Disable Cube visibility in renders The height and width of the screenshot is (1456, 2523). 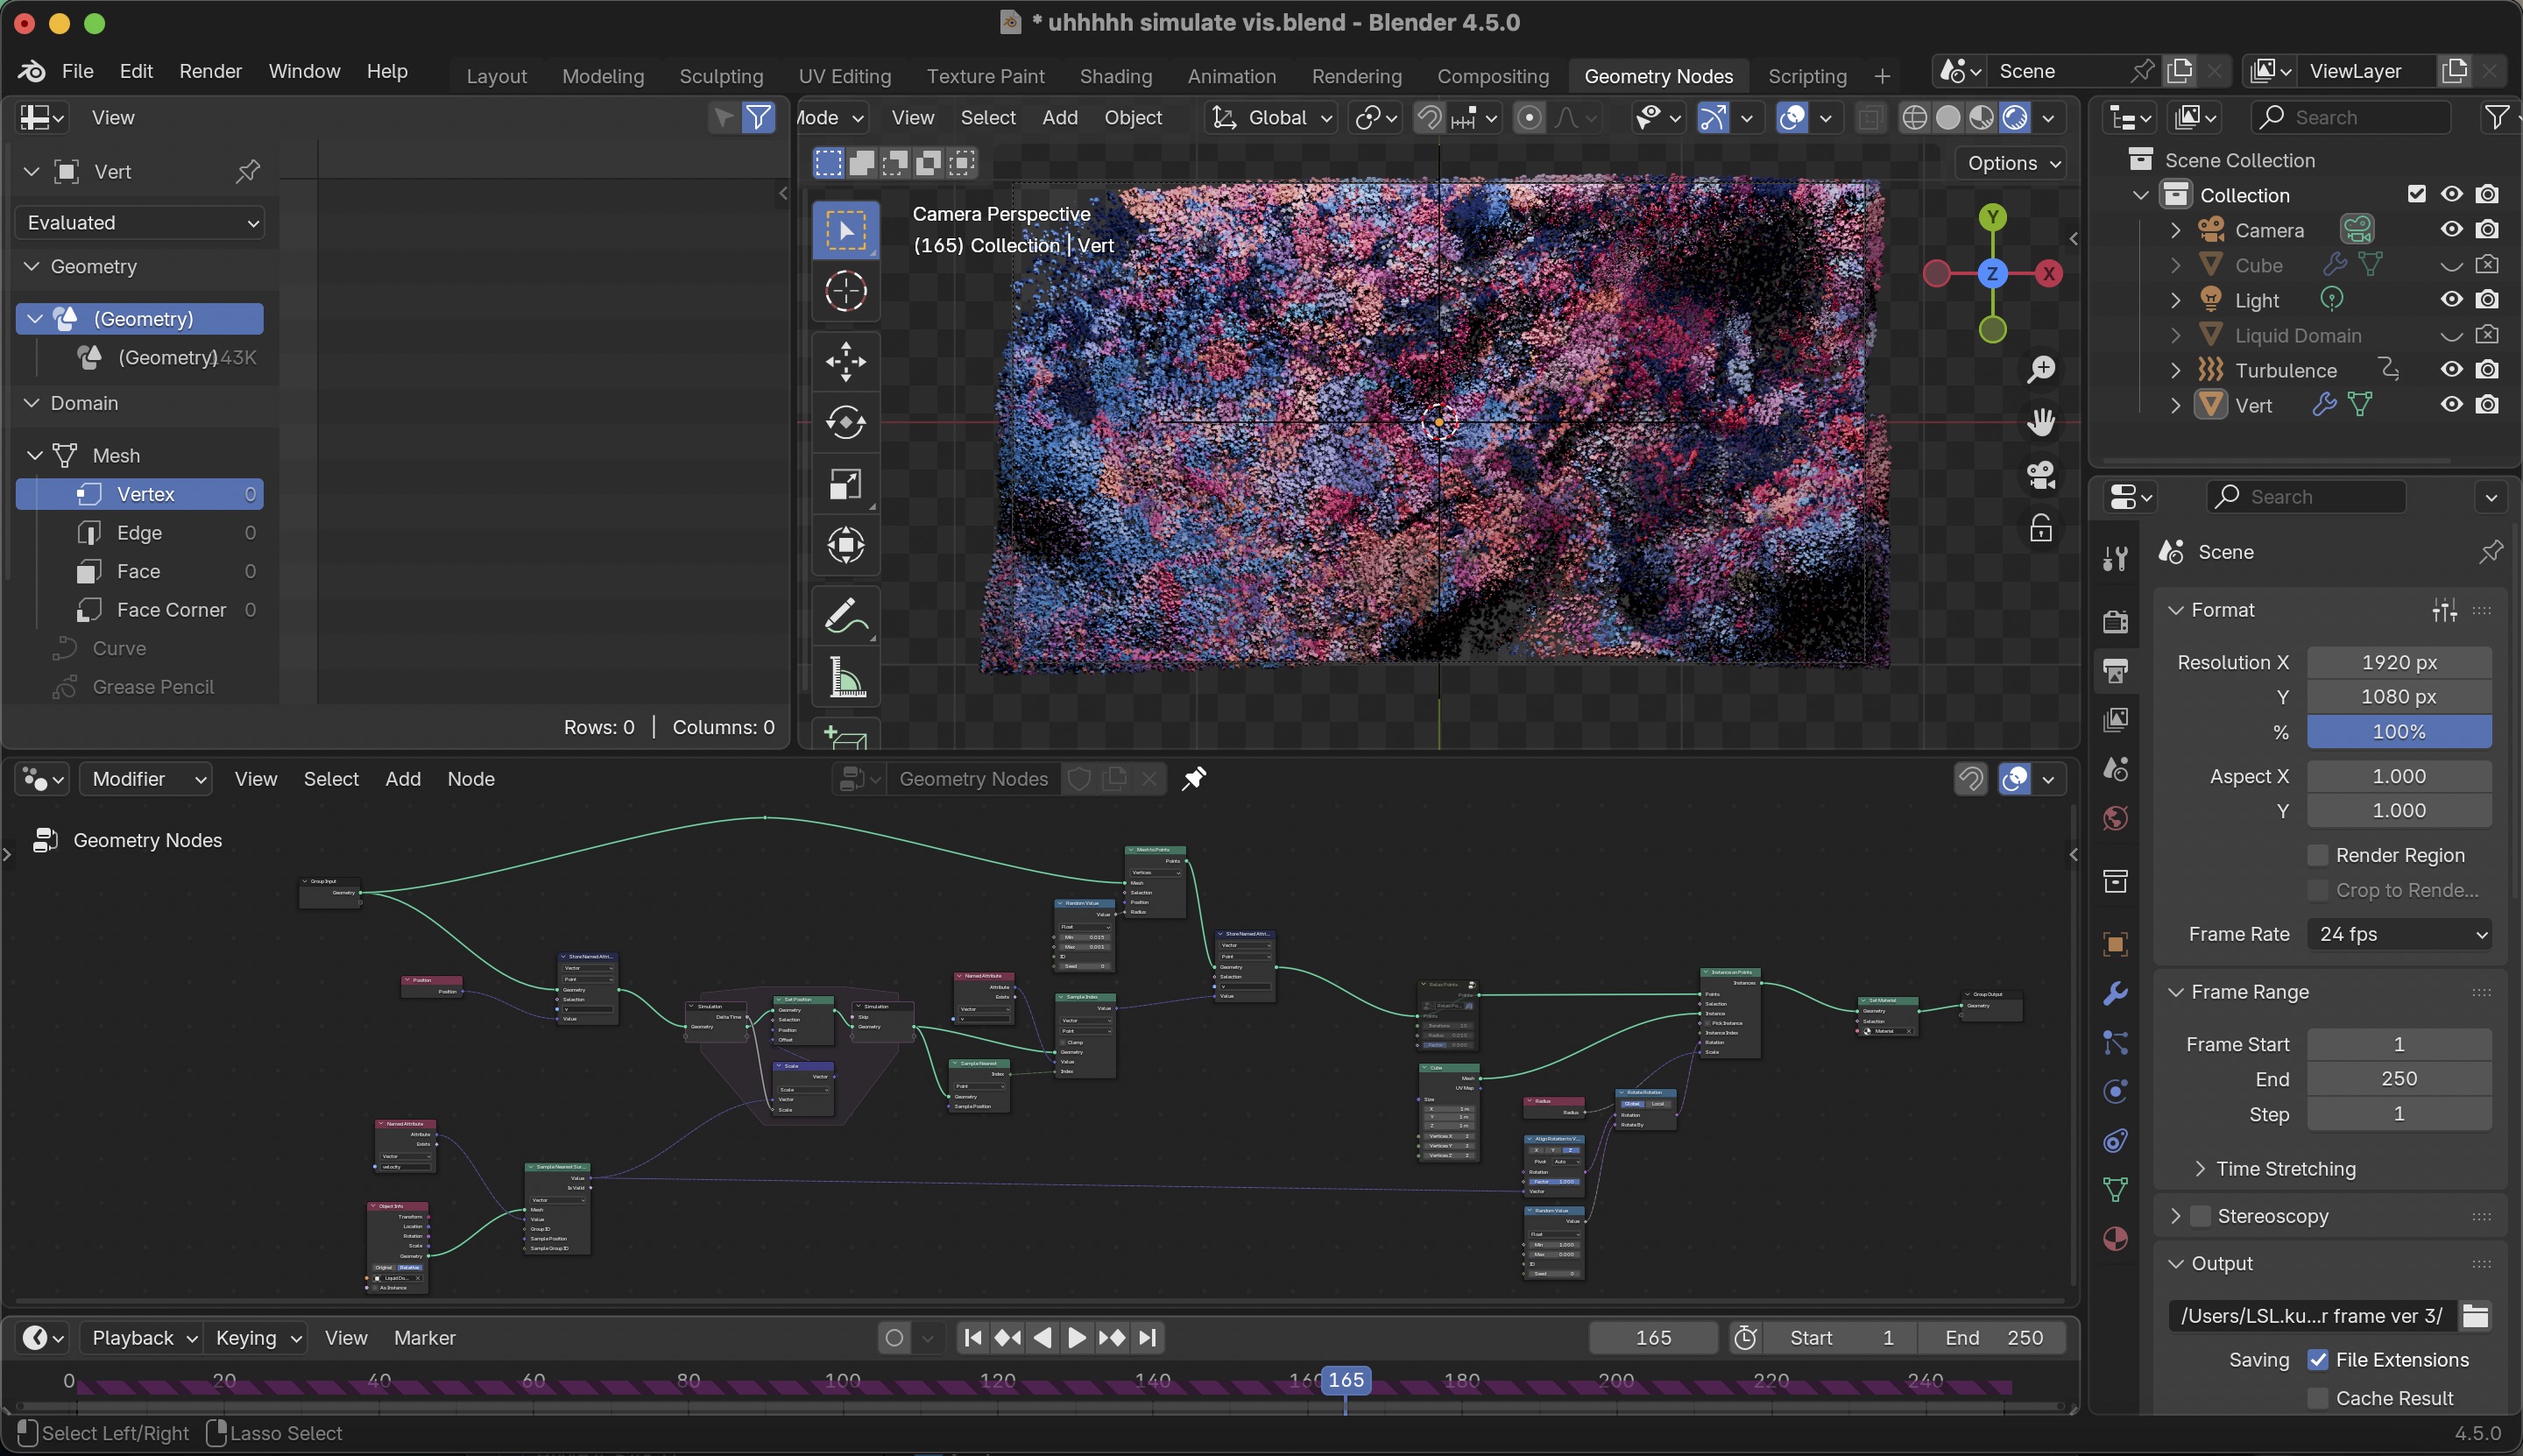[2487, 264]
